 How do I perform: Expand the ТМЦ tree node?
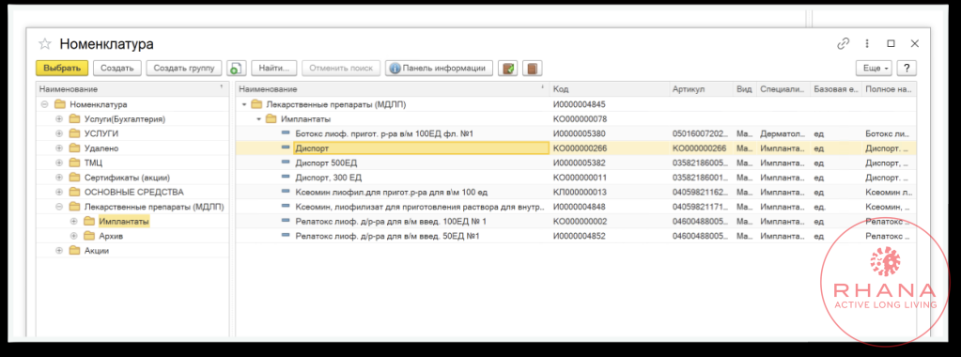click(x=59, y=163)
